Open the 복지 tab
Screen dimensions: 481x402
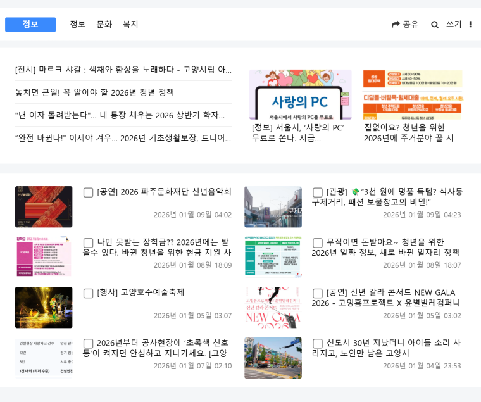[130, 25]
